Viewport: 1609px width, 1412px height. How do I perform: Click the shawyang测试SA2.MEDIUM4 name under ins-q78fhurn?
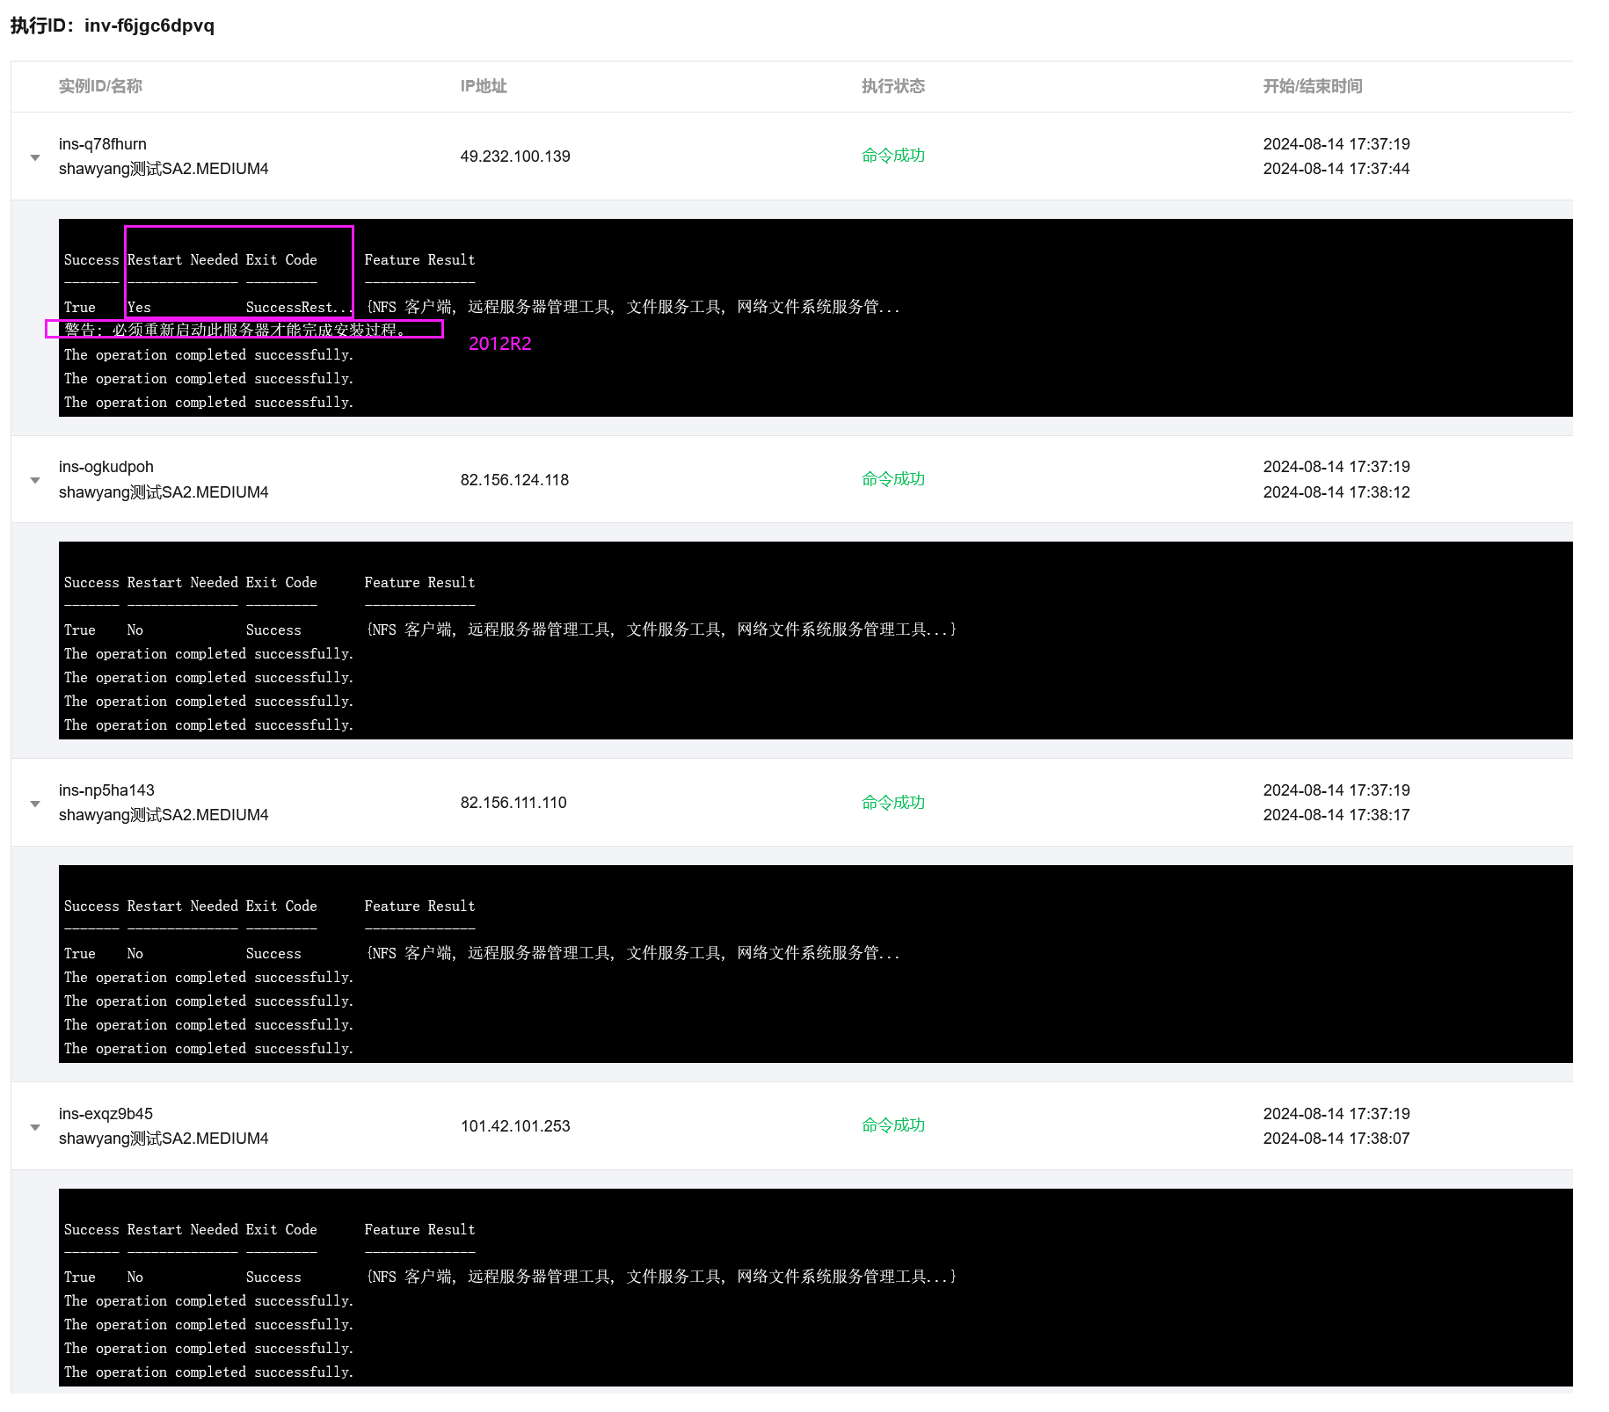point(164,169)
